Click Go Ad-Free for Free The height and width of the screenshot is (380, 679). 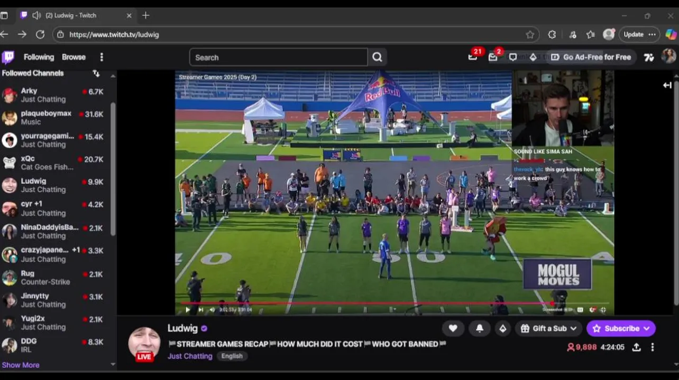click(591, 57)
